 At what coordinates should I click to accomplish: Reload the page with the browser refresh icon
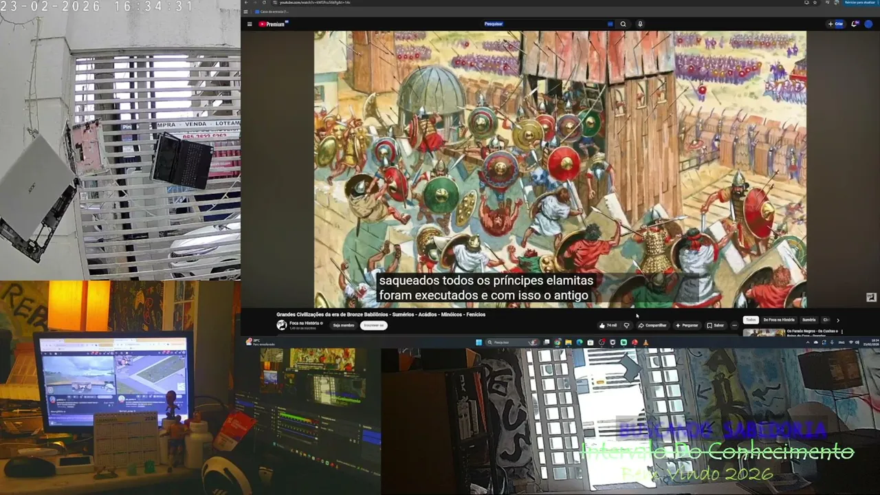tap(263, 3)
